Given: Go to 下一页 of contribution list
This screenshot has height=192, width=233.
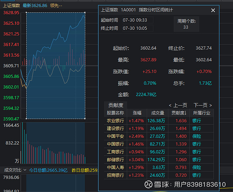Looking at the screenshot, I should 203,105.
